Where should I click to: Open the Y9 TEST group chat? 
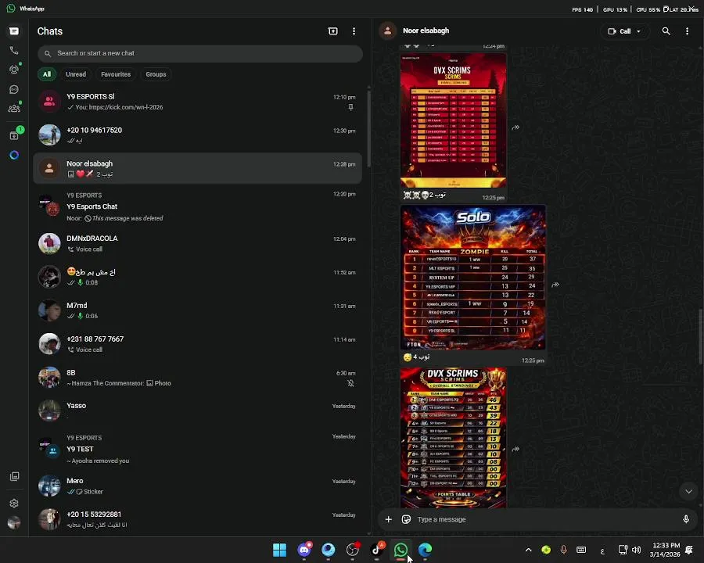coord(198,449)
